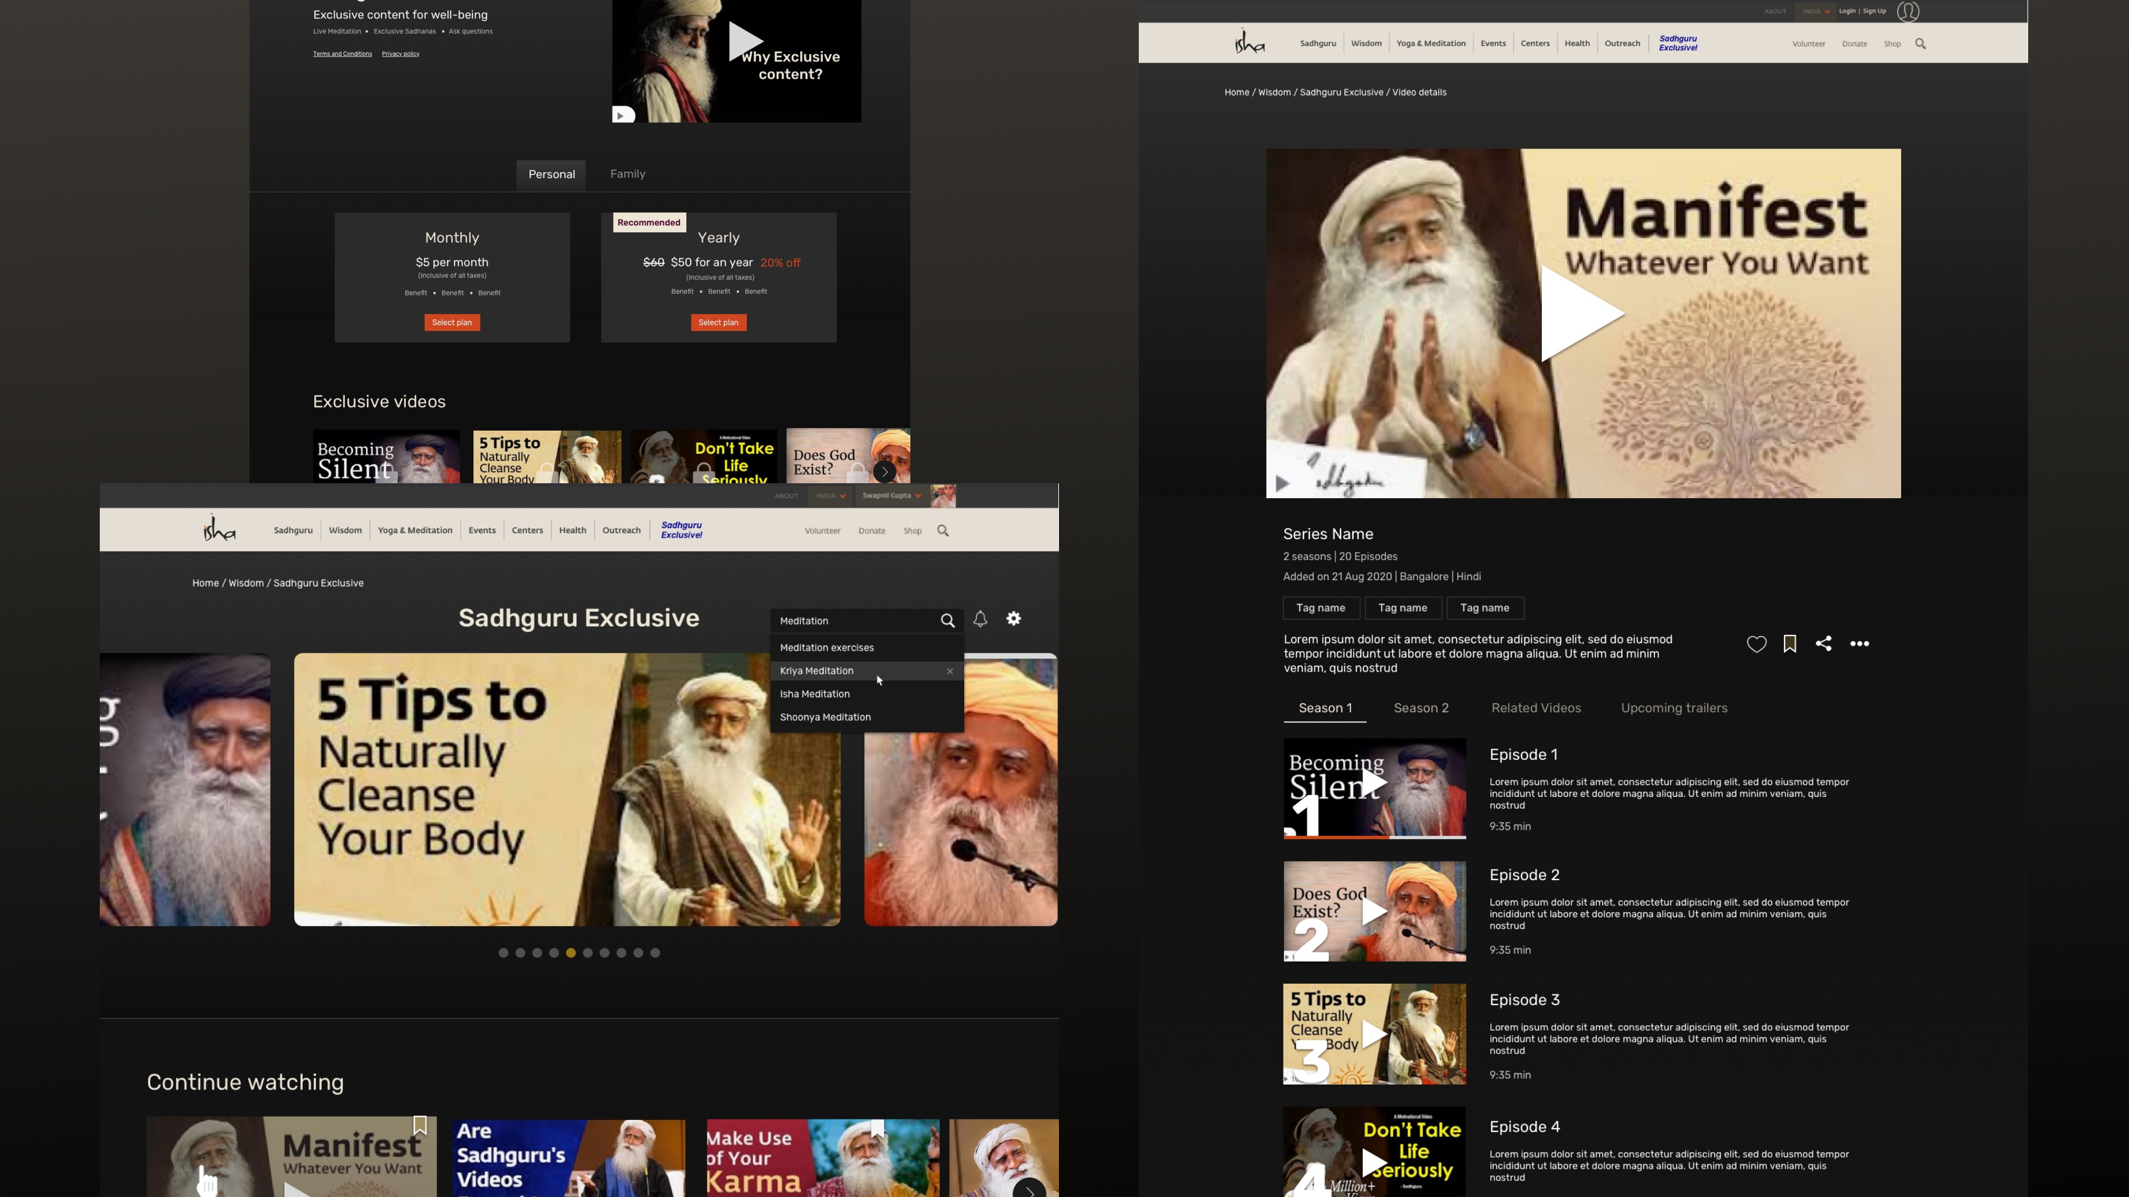This screenshot has height=1197, width=2129.
Task: Click Donate in Sadhguru Exclusive page header
Action: 872,531
